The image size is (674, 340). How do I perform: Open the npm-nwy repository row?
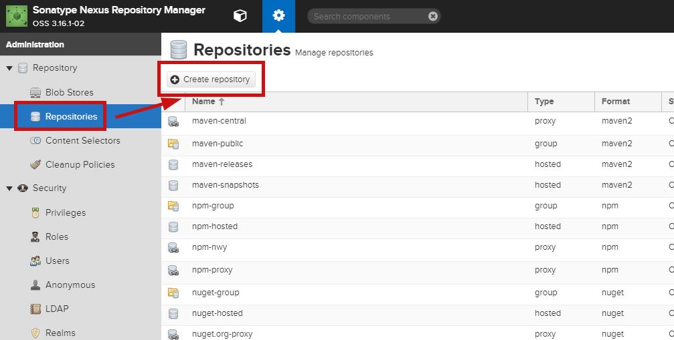click(x=418, y=248)
